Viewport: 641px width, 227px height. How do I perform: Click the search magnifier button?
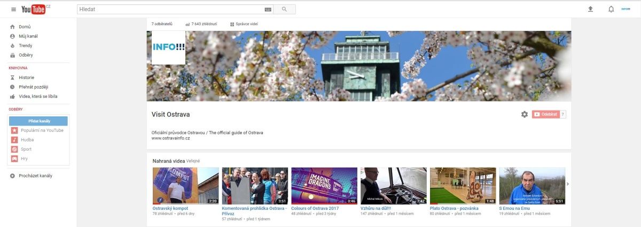pyautogui.click(x=284, y=10)
